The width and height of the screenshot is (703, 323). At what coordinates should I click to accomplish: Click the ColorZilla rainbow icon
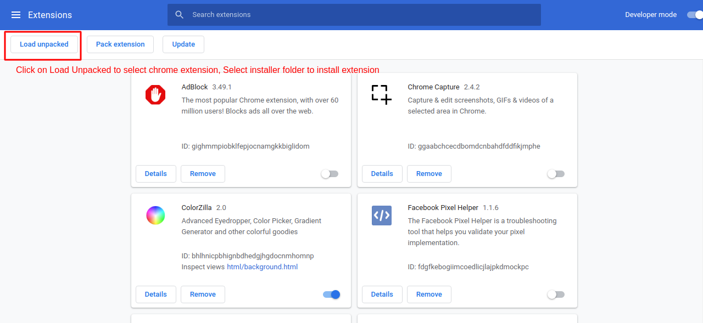pyautogui.click(x=155, y=216)
